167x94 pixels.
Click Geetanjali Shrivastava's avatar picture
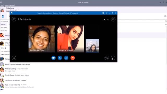coord(2,80)
